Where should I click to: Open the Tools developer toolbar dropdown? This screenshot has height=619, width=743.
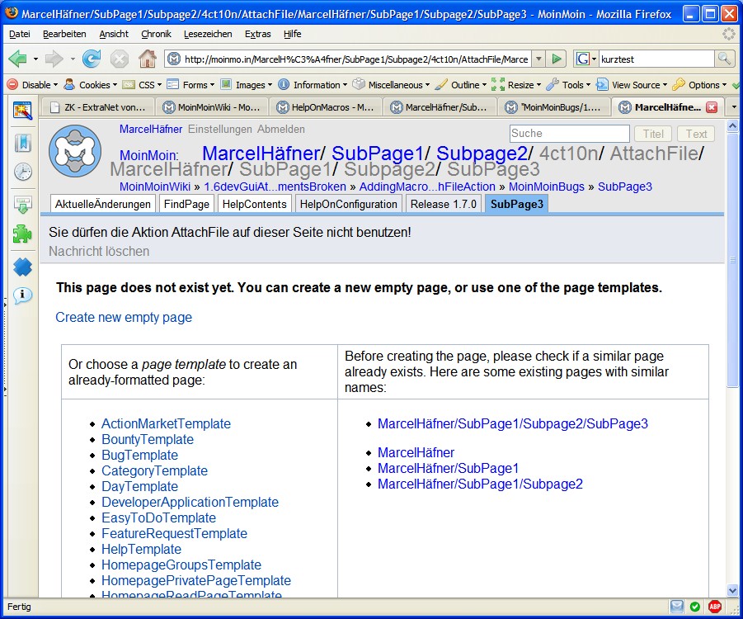568,85
